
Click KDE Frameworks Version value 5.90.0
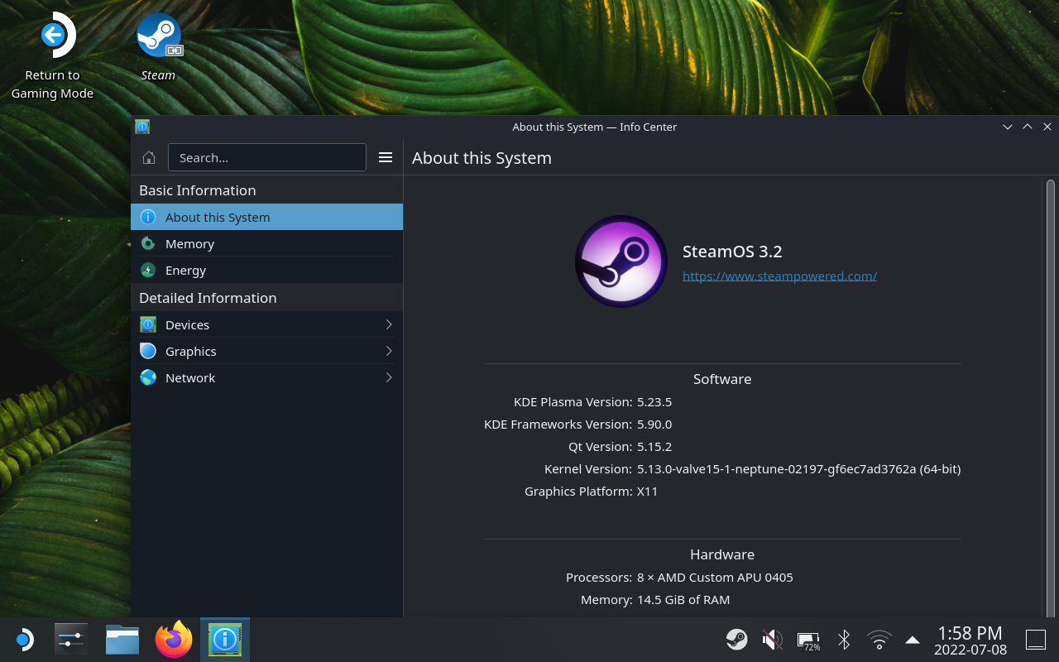[654, 425]
